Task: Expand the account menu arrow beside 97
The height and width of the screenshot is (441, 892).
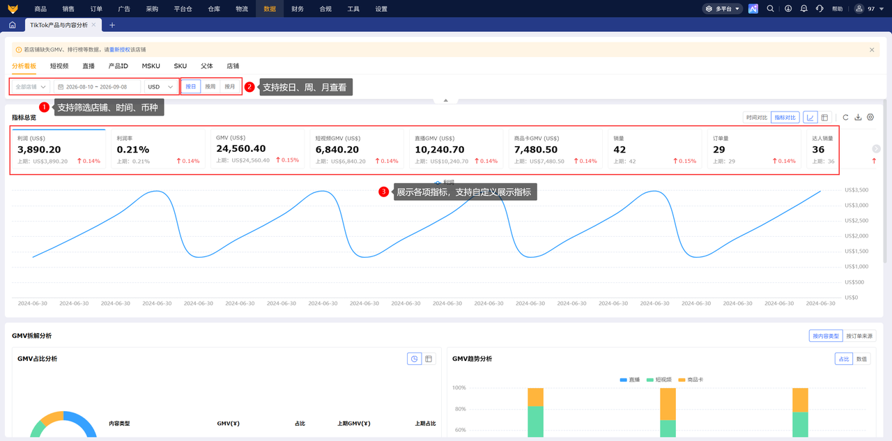Action: click(x=880, y=9)
